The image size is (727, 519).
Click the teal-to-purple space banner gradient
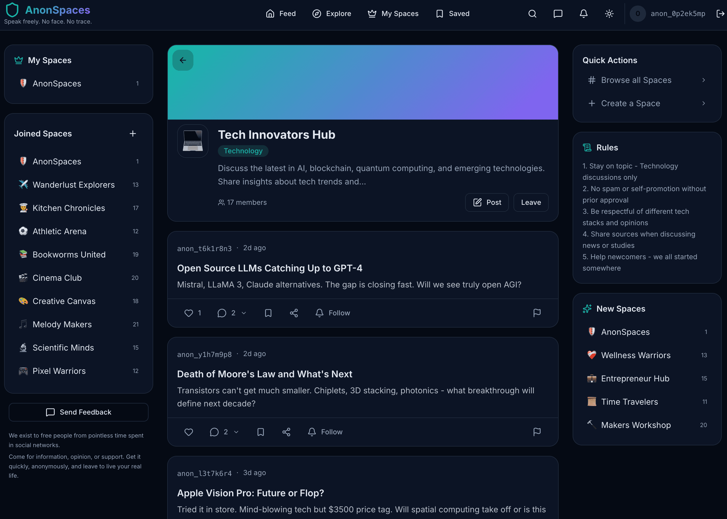point(363,82)
